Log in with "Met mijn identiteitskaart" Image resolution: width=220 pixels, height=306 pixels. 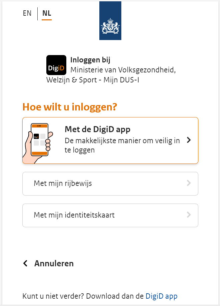(74, 215)
